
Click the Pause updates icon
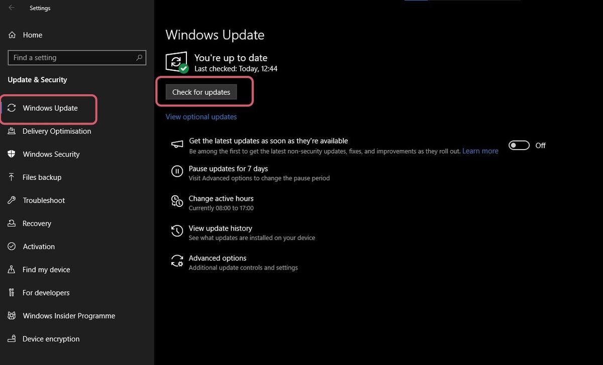[177, 172]
